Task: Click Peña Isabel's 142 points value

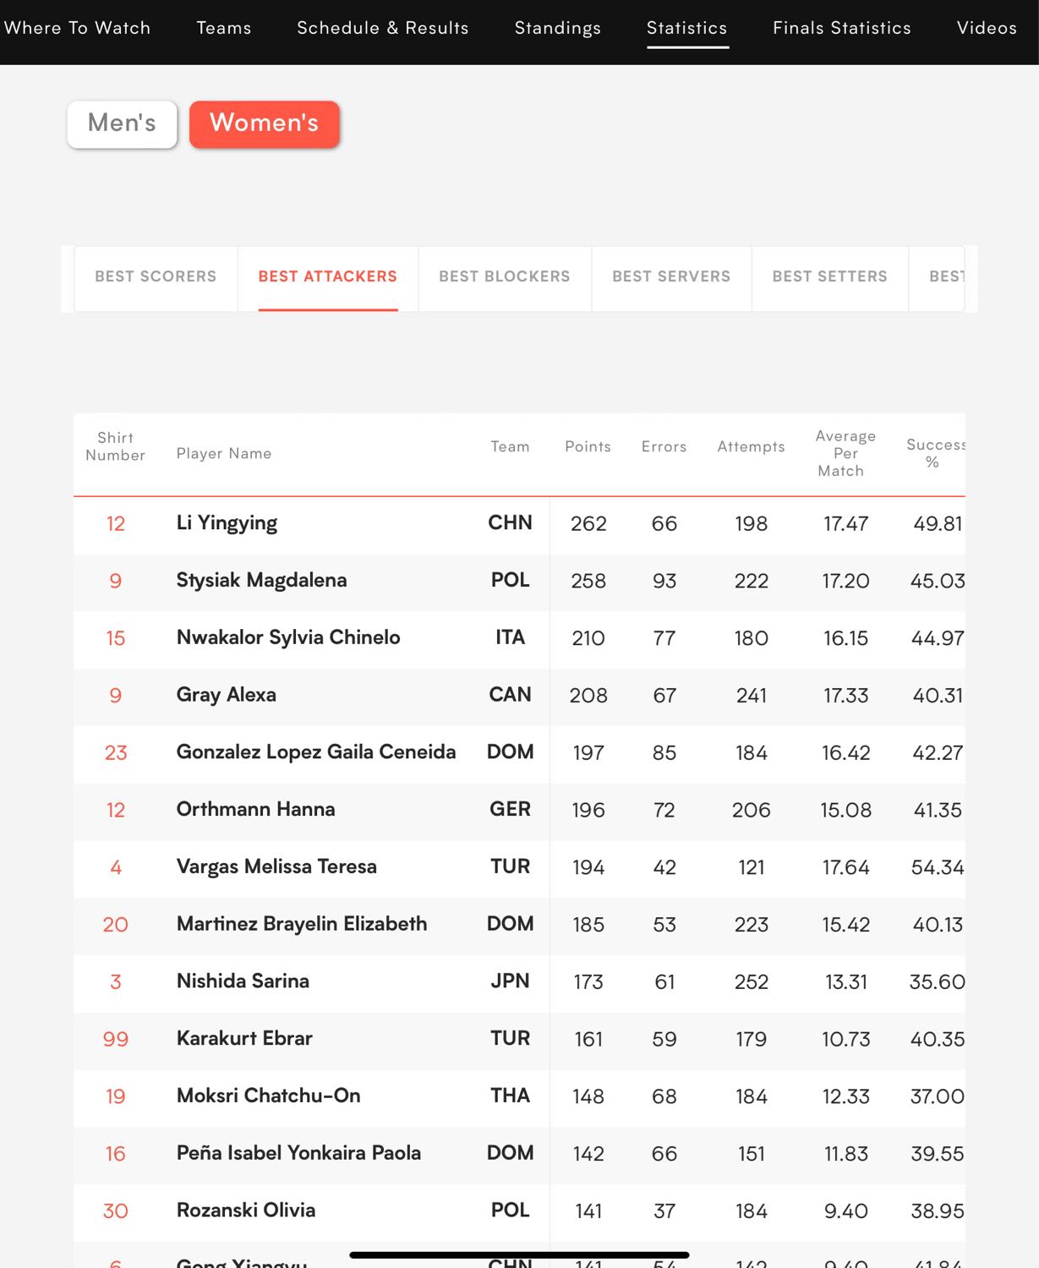Action: point(588,1154)
